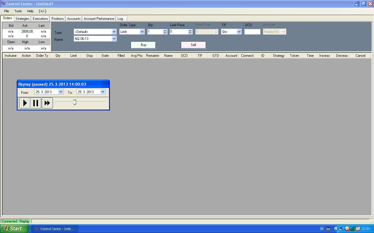This screenshot has width=374, height=233.
Task: Click the SK language indicator
Action: 322,229
